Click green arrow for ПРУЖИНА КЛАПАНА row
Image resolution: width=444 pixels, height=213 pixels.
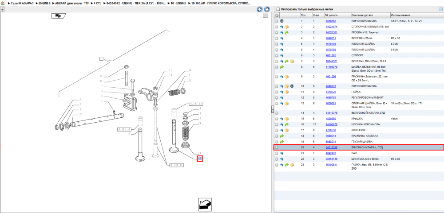(282, 136)
